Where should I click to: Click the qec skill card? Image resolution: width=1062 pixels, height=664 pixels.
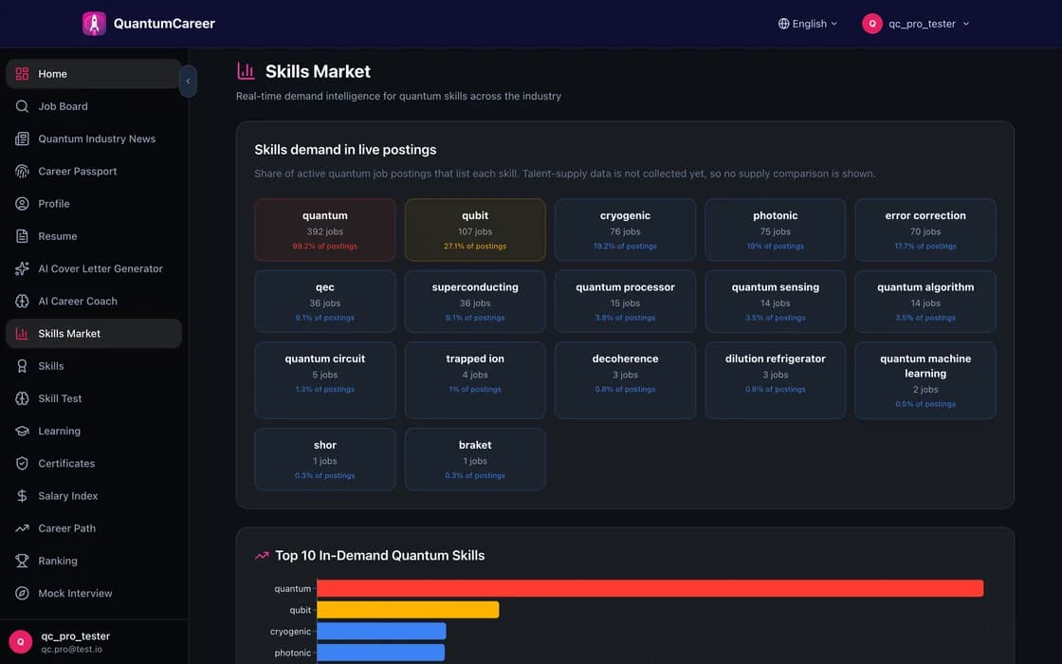click(325, 302)
